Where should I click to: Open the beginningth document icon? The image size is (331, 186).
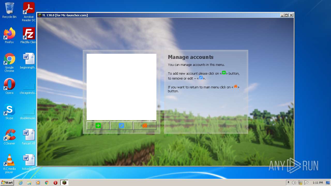(29, 61)
